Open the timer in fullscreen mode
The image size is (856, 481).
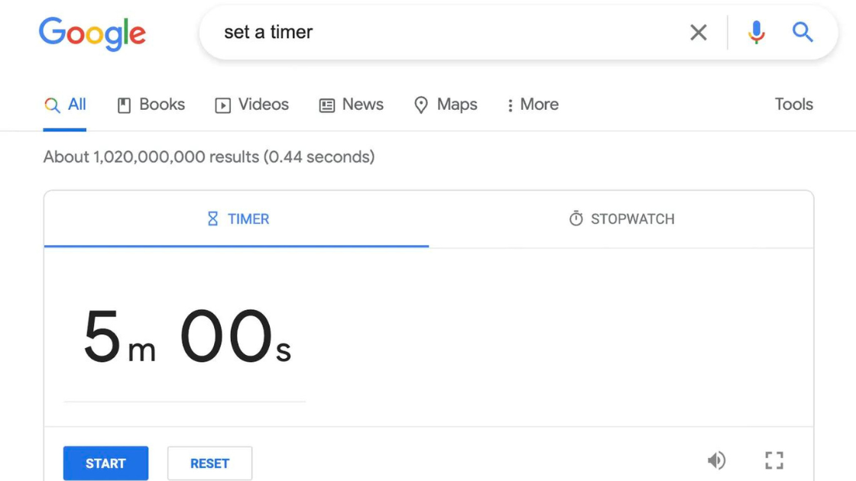774,460
